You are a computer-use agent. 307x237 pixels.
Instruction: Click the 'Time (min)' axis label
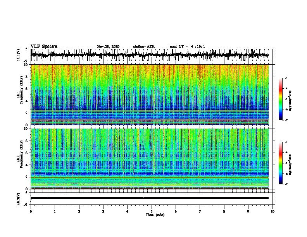155,215
